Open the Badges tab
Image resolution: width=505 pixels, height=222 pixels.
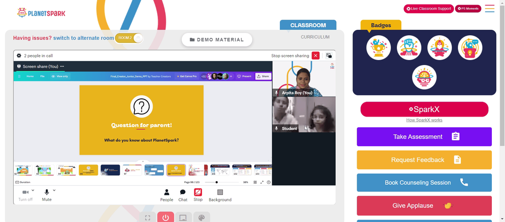[x=381, y=25]
